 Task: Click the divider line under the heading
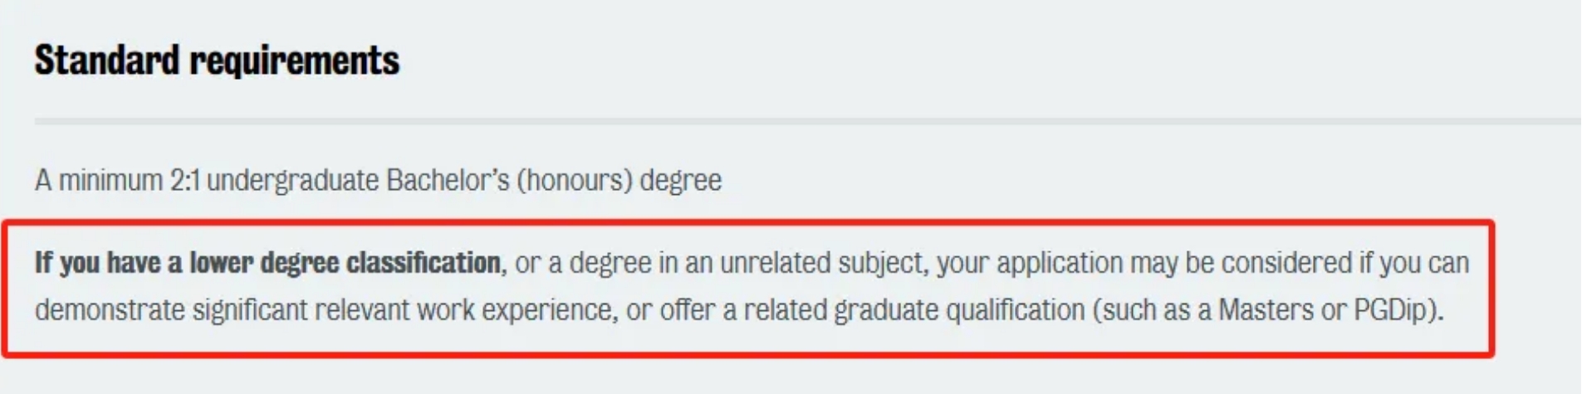point(807,121)
